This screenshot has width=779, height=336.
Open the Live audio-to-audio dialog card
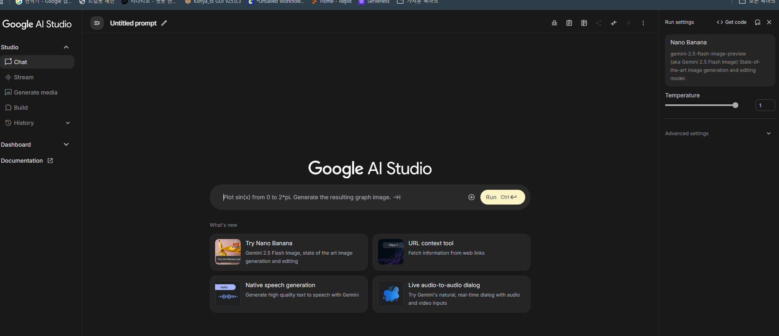coord(452,294)
